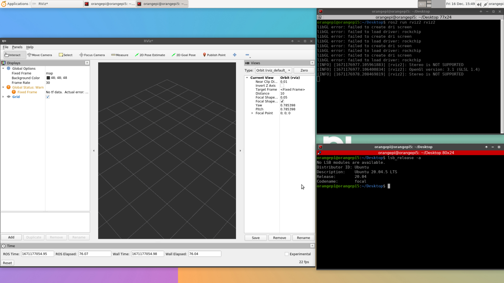Select the Interact tool
The width and height of the screenshot is (504, 283).
15,55
